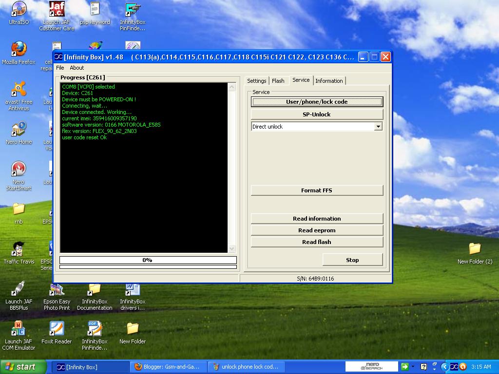Click log line 'flex version: FLEX_90_62_2N03'
The height and width of the screenshot is (374, 499).
point(99,131)
